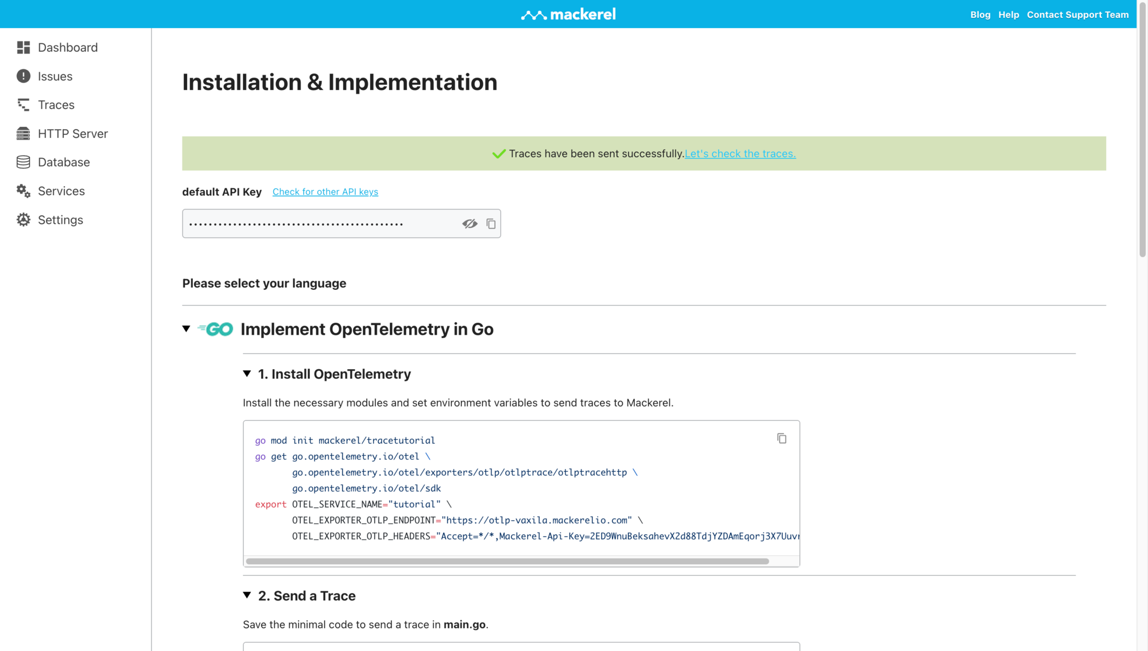Copy the install OpenTelemetry code block
Screen dimensions: 1148x651
tap(782, 439)
